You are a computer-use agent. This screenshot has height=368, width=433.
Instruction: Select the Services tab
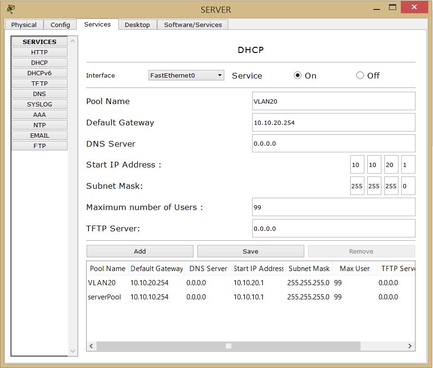click(x=97, y=24)
